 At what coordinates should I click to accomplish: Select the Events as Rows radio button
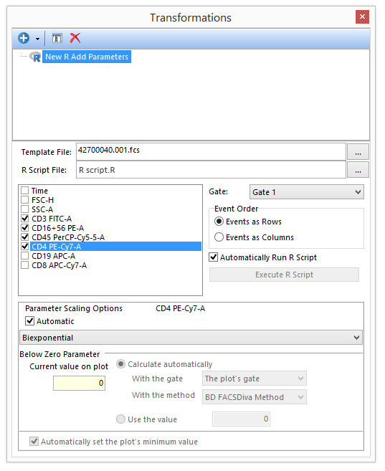[219, 222]
